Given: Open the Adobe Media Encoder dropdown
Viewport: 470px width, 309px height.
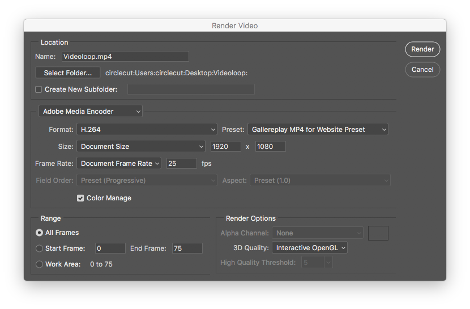Looking at the screenshot, I should [91, 111].
